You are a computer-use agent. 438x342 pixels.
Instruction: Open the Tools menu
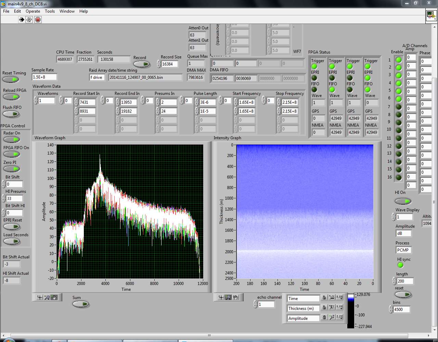pos(50,11)
